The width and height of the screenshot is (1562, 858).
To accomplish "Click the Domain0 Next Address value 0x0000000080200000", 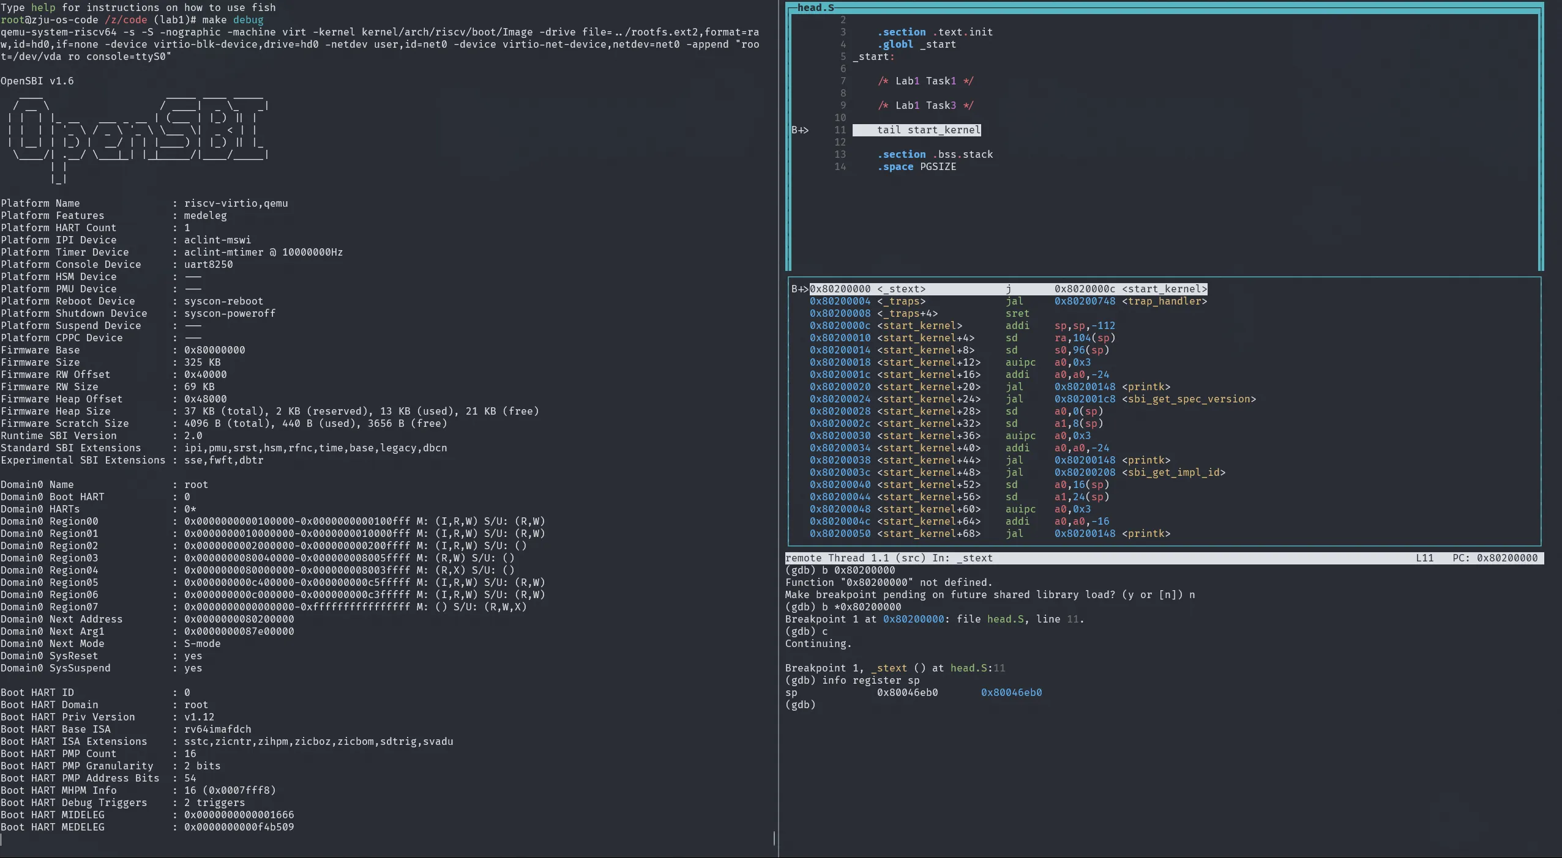I will 239,619.
